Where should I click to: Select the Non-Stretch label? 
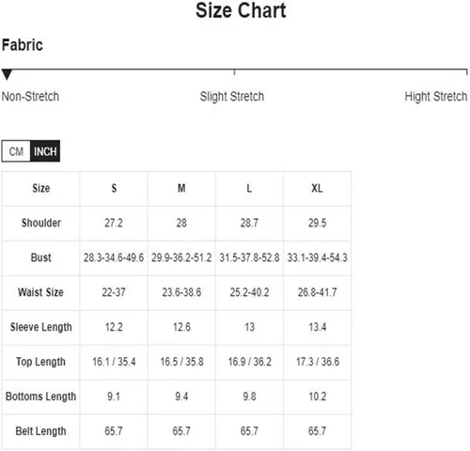[x=30, y=97]
